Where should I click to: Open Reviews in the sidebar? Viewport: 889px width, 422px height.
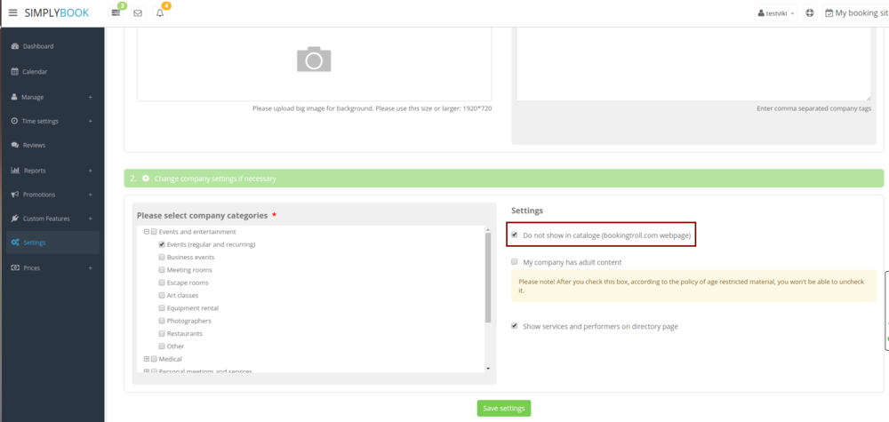pyautogui.click(x=34, y=145)
